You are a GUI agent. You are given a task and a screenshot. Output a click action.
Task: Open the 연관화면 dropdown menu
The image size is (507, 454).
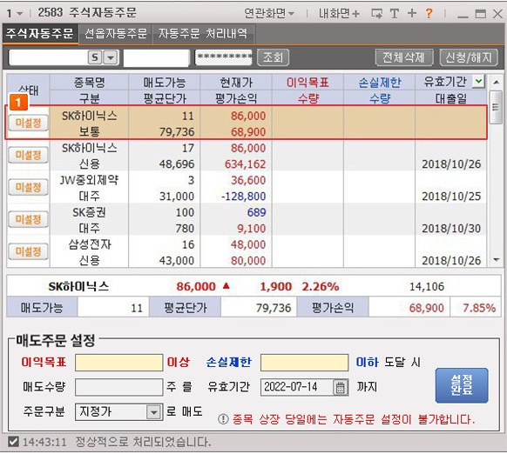[x=269, y=14]
